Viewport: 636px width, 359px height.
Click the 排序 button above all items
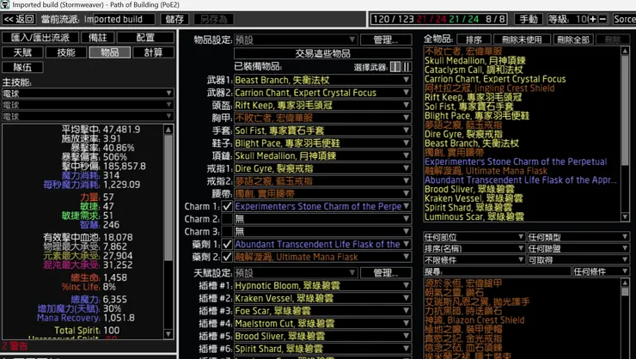click(474, 40)
